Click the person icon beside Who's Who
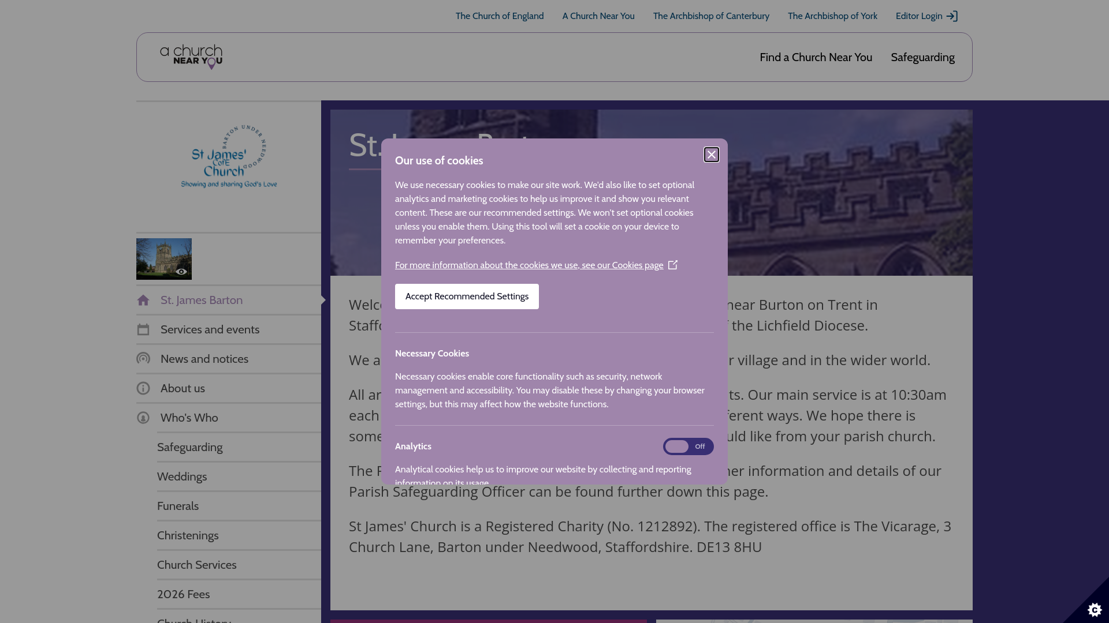 pyautogui.click(x=143, y=418)
